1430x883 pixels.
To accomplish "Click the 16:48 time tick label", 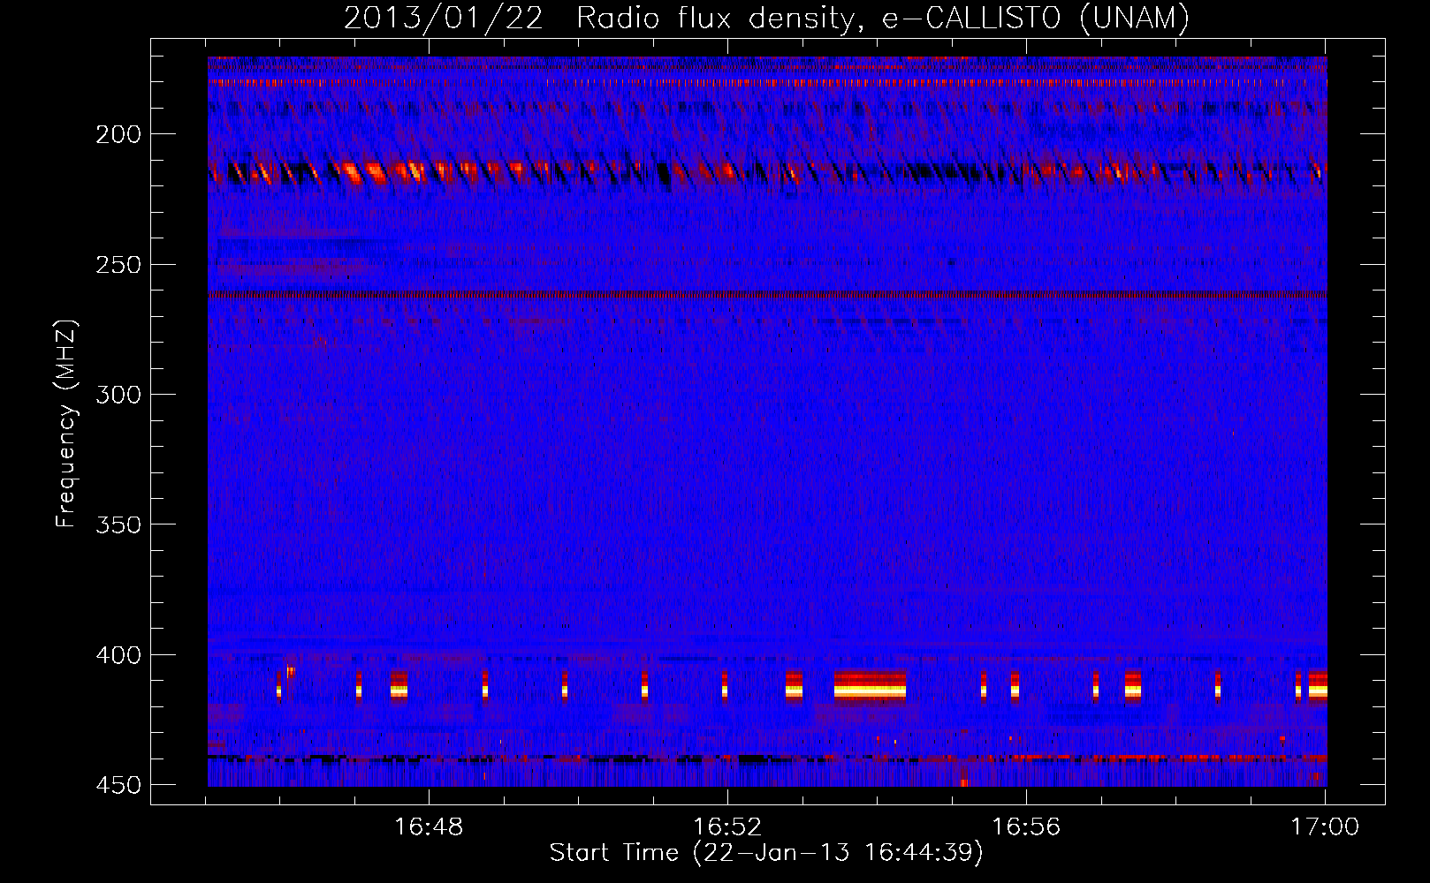I will [429, 827].
